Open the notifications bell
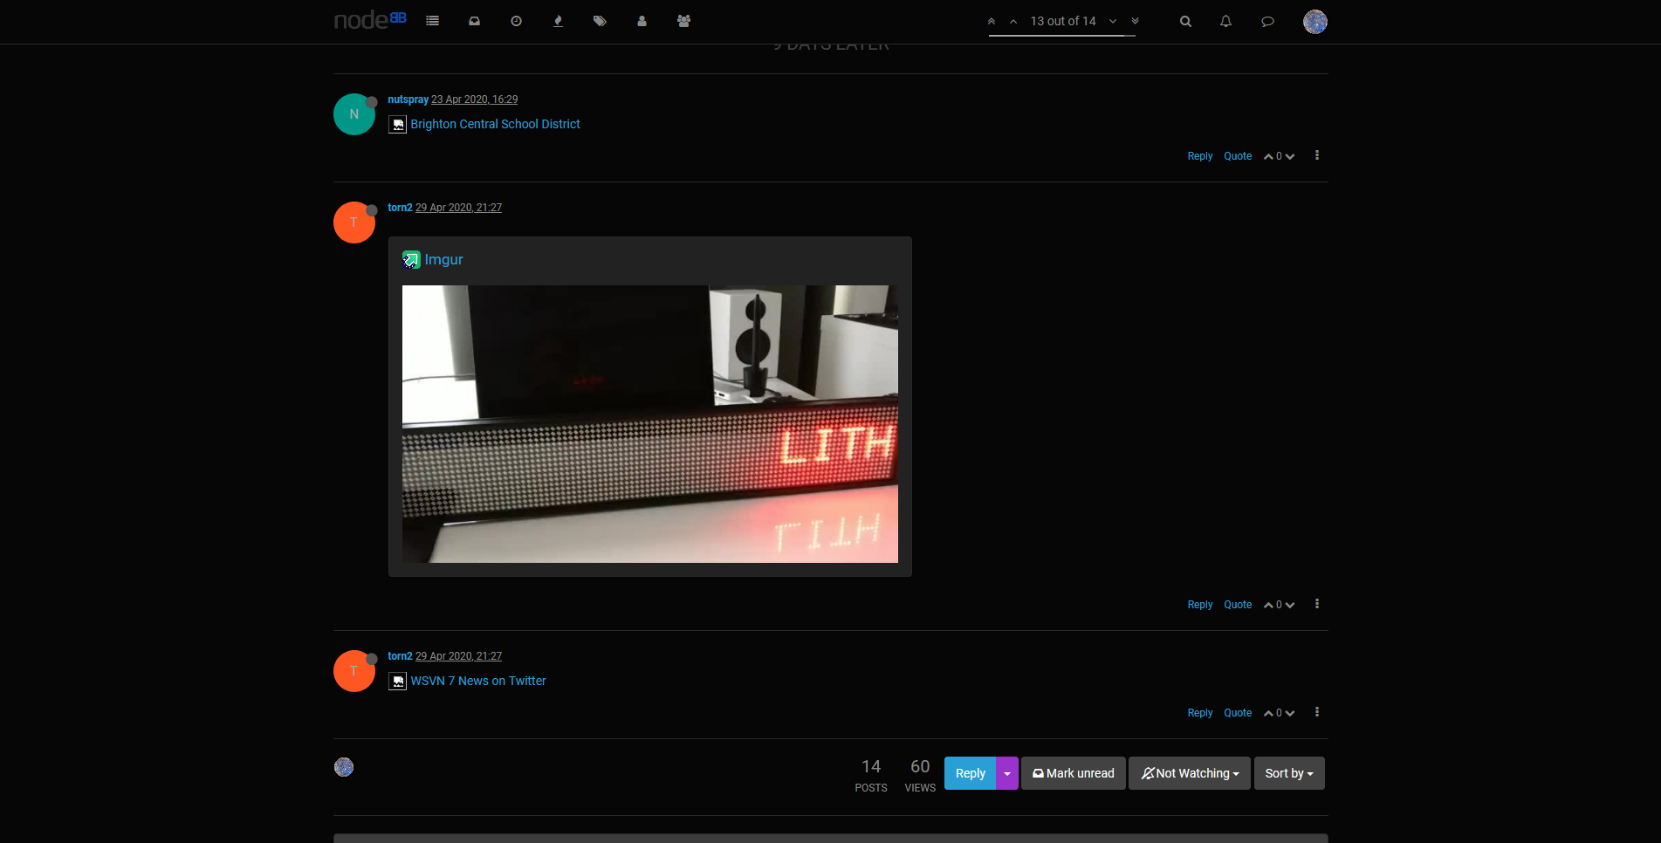This screenshot has height=843, width=1661. 1225,21
